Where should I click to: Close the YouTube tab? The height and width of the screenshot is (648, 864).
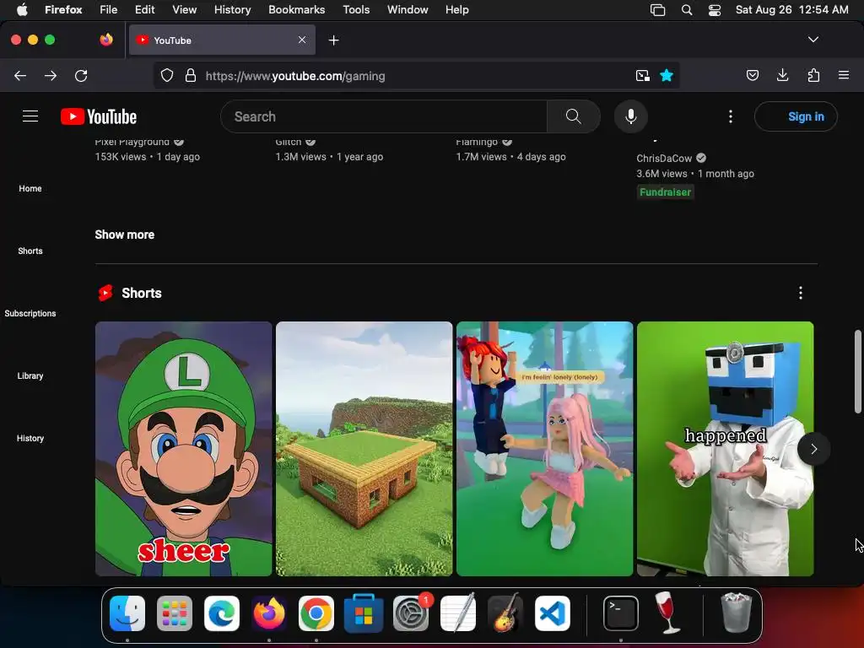302,40
